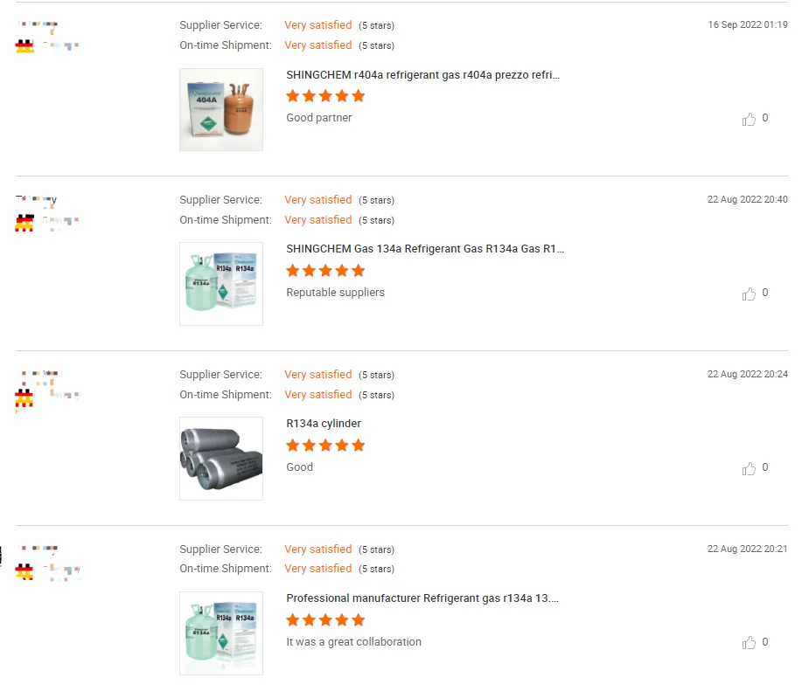Screen dimensions: 809x691
Task: Click reviewer flag on R134a cylinder review
Action: point(24,397)
